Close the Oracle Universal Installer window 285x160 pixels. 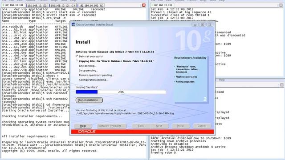tap(210, 24)
